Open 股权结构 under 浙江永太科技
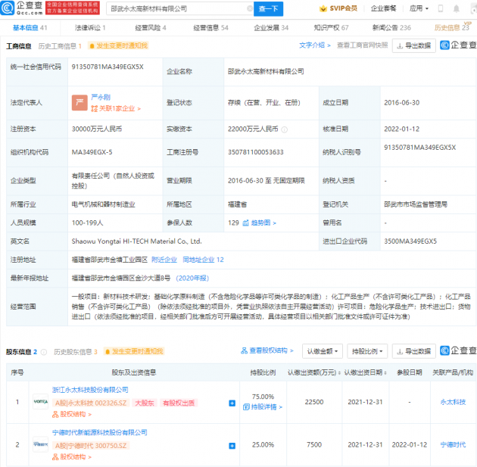Screen dimensions: 477x467 tap(72, 415)
